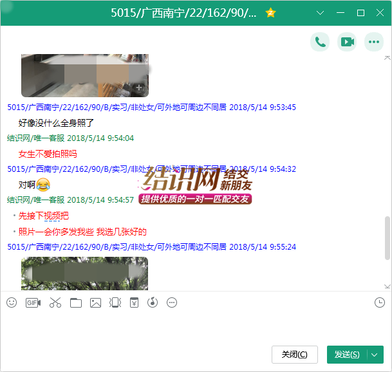Click the more tools circle icon

171,302
